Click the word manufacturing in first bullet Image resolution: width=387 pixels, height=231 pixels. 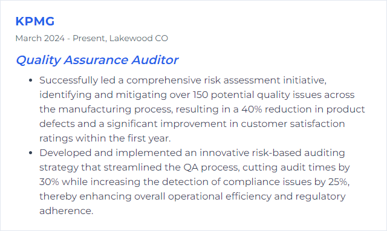coord(95,109)
